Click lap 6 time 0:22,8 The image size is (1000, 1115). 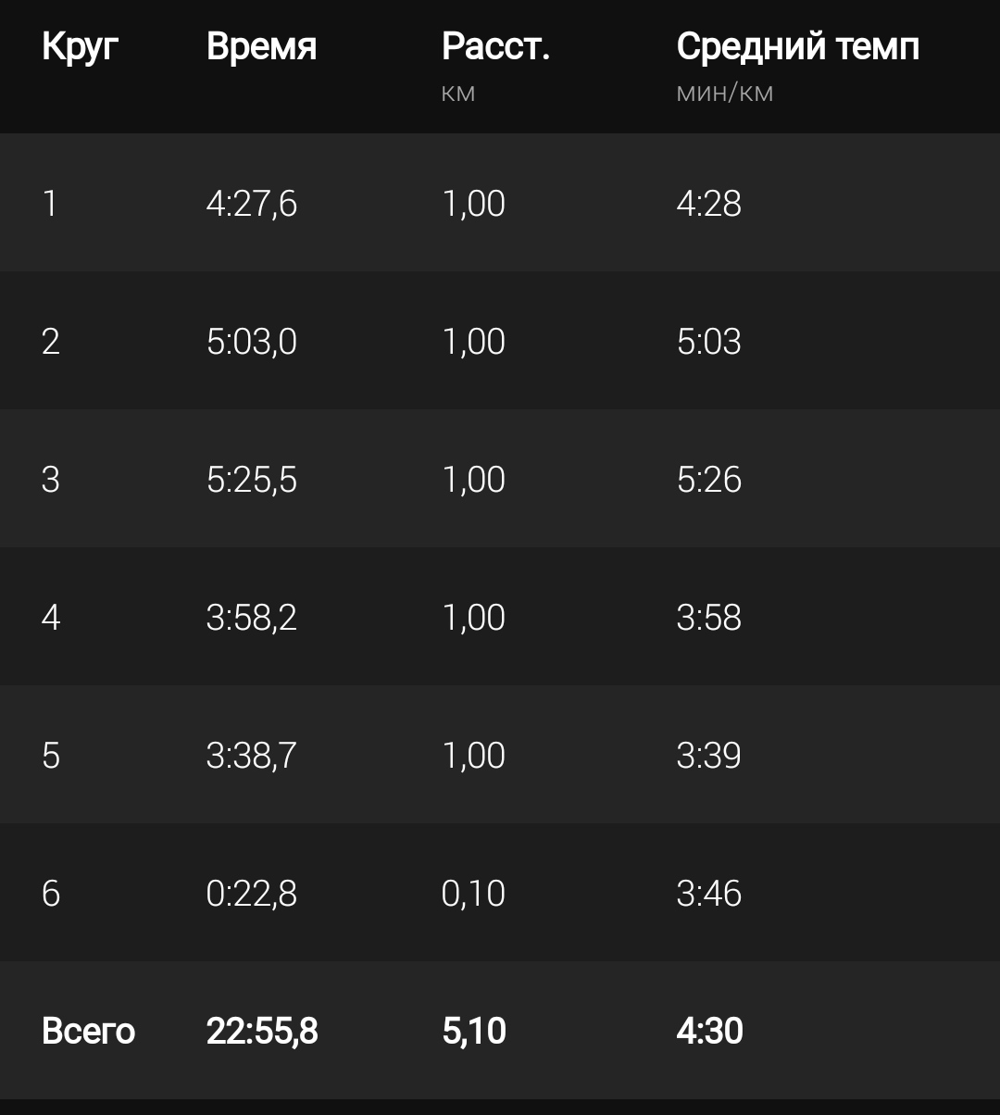[x=251, y=894]
